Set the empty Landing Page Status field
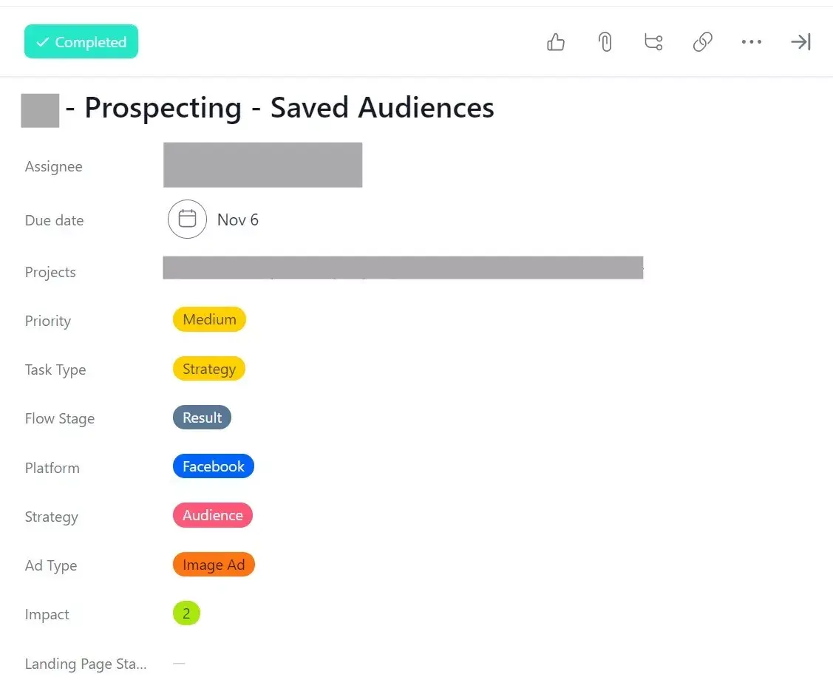 tap(179, 664)
